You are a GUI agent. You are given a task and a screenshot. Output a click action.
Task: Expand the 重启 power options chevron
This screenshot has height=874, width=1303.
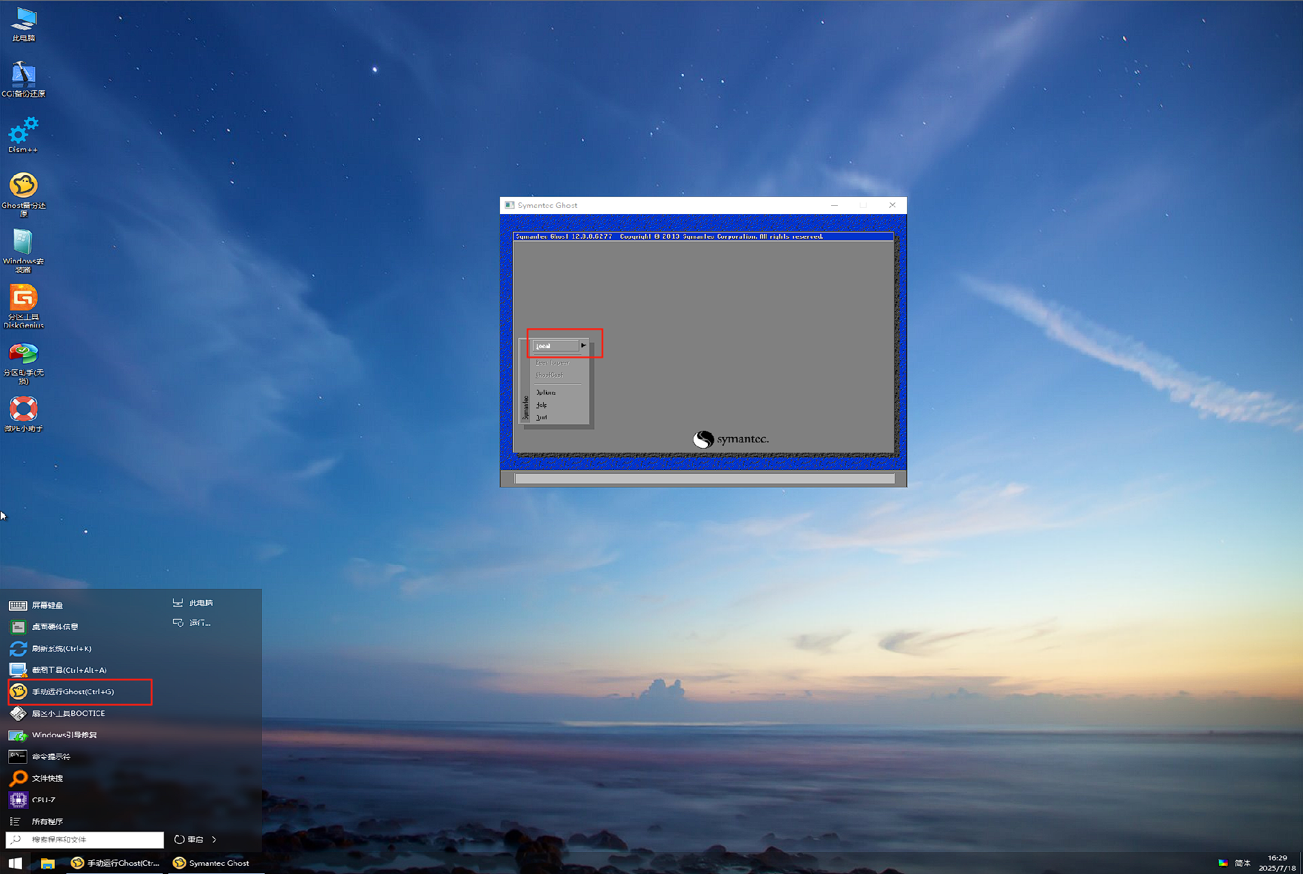[214, 839]
